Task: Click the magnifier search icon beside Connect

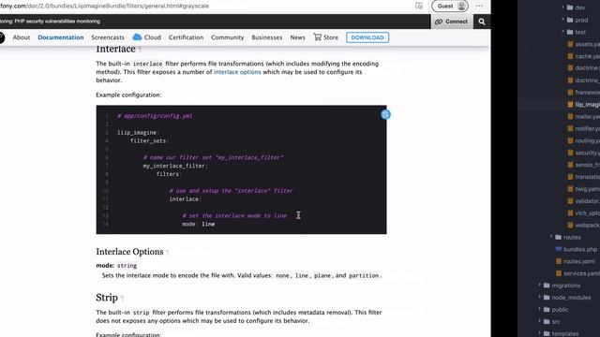Action: pos(482,22)
